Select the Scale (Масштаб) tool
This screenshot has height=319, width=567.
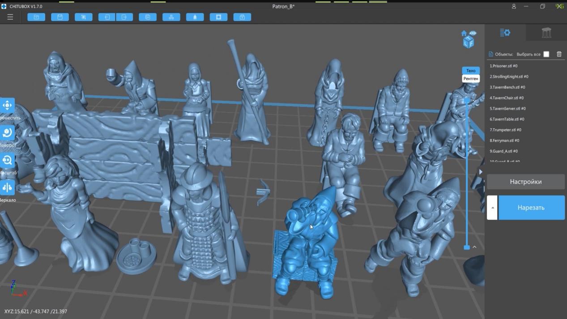click(x=7, y=161)
